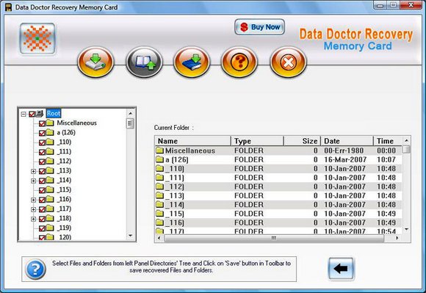Click the tree panel scroll down arrow

pos(131,236)
